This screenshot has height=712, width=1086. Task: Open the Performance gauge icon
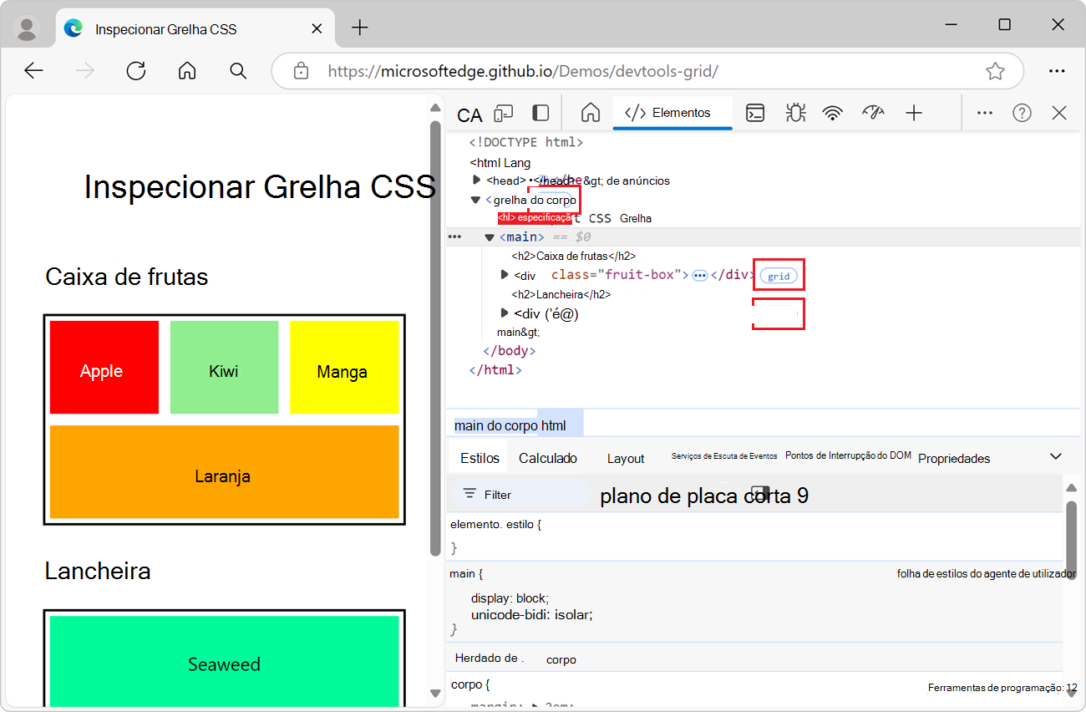click(x=873, y=113)
